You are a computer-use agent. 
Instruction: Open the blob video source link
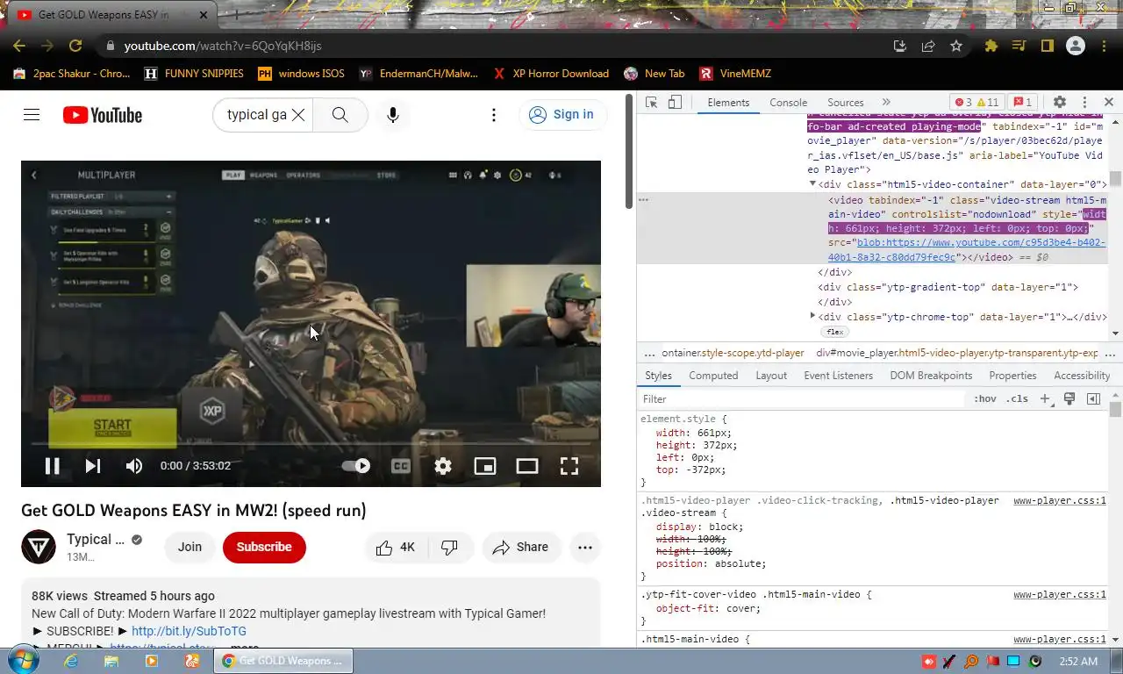(967, 250)
